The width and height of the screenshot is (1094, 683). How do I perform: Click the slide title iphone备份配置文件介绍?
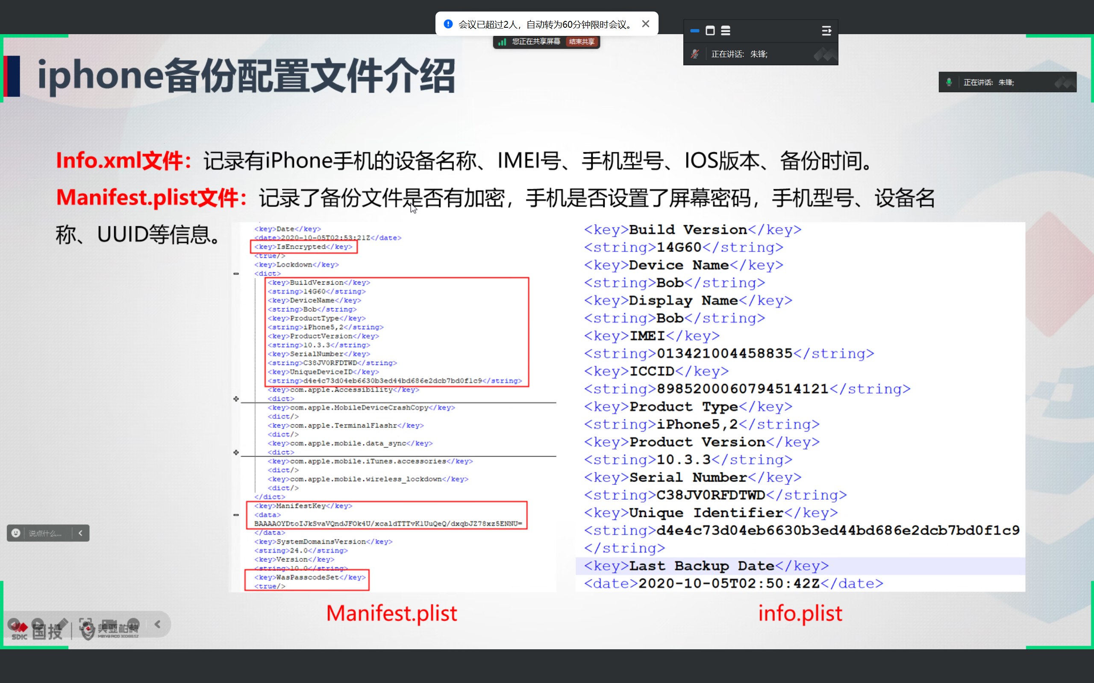(247, 76)
